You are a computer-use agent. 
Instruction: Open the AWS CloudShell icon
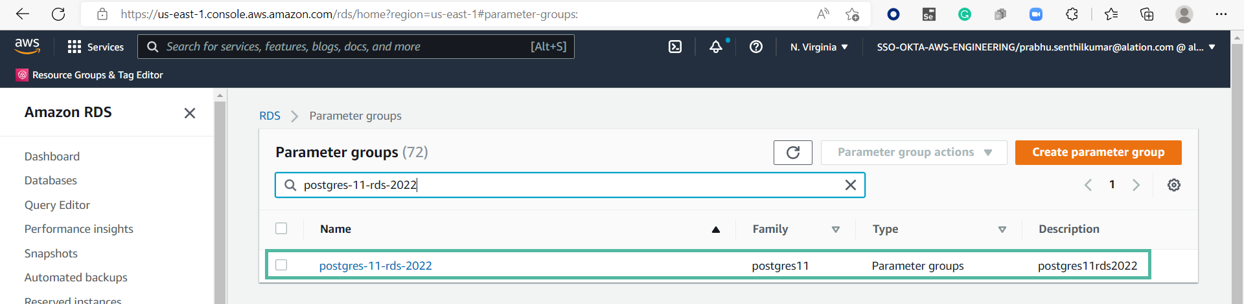[x=675, y=47]
